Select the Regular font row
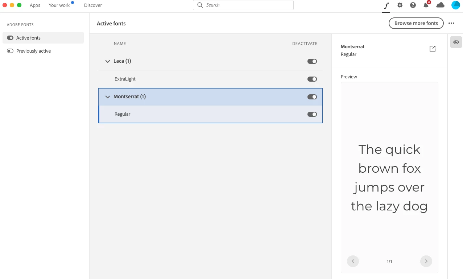Screen dimensions: 463x279 pos(210,114)
